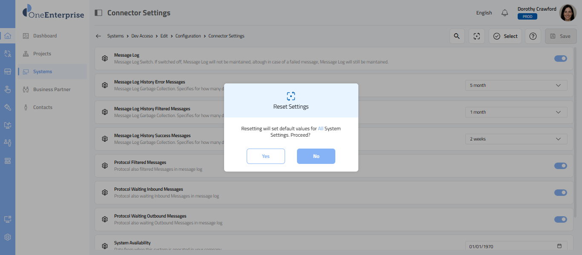Cancel reset by clicking No
Viewport: 582px width, 255px height.
tap(316, 156)
